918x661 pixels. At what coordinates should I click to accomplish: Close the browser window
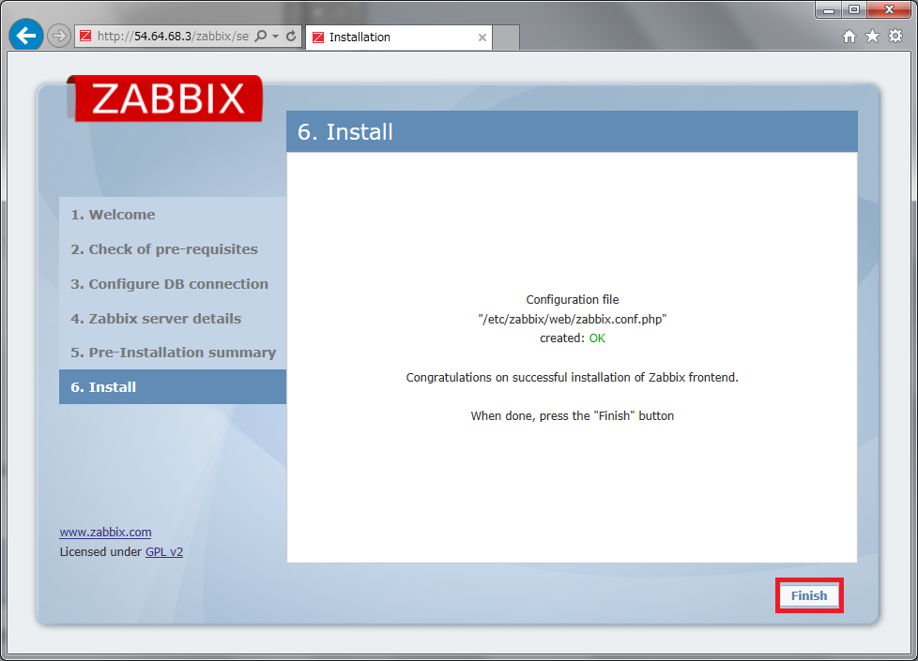[x=889, y=9]
